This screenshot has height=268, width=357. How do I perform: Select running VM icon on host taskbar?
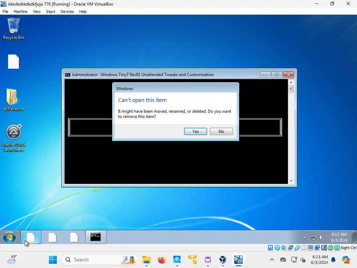pyautogui.click(x=238, y=260)
